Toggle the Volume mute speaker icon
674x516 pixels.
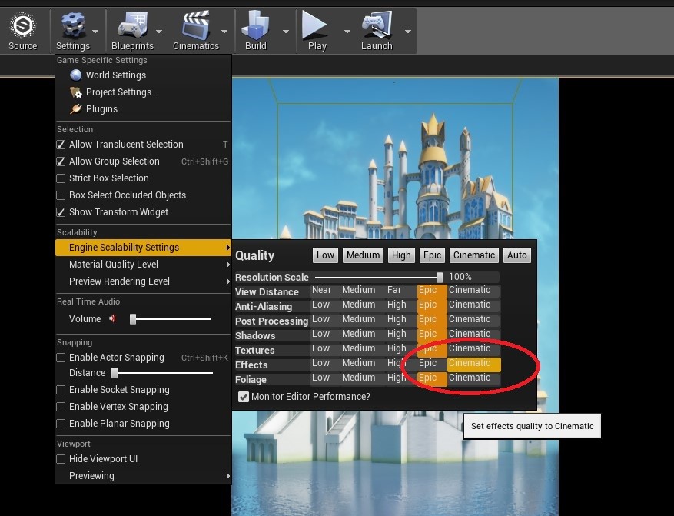point(113,318)
